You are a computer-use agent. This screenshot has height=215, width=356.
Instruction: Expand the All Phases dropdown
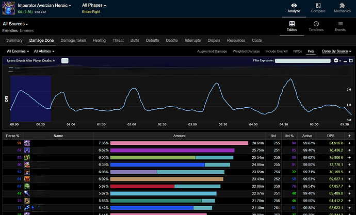(x=94, y=5)
